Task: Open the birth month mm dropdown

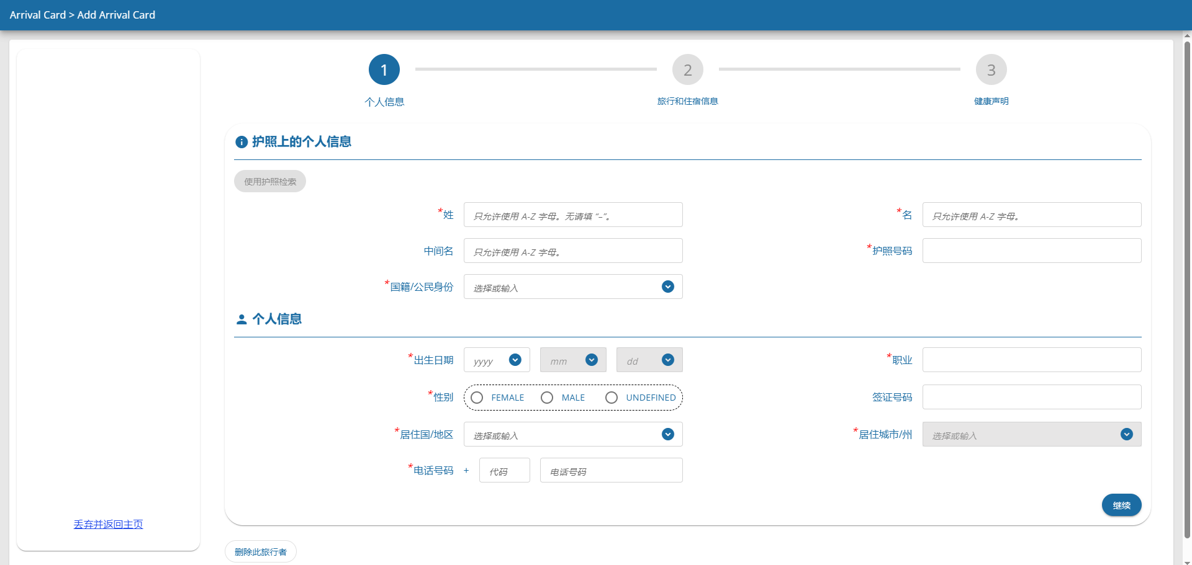Action: pos(592,360)
